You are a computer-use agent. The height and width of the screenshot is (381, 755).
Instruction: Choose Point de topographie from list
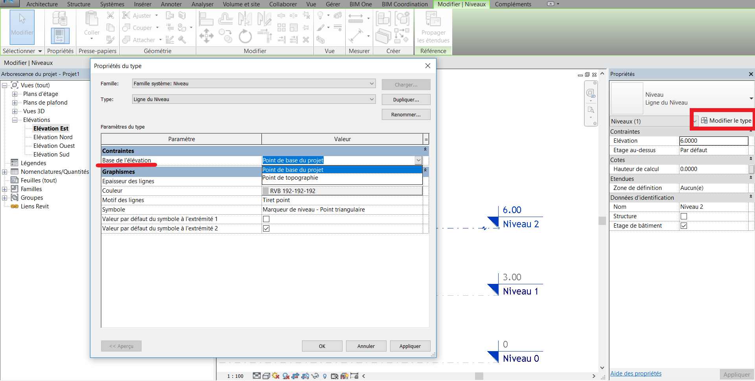click(x=290, y=178)
